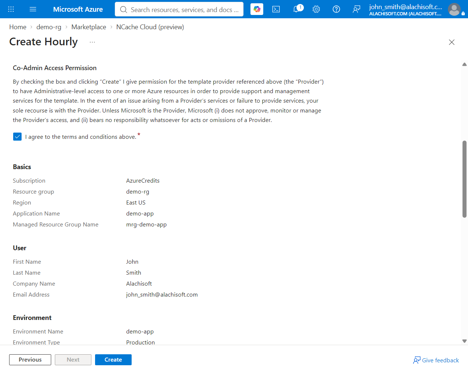468x374 pixels.
Task: Click the Create button
Action: click(113, 360)
